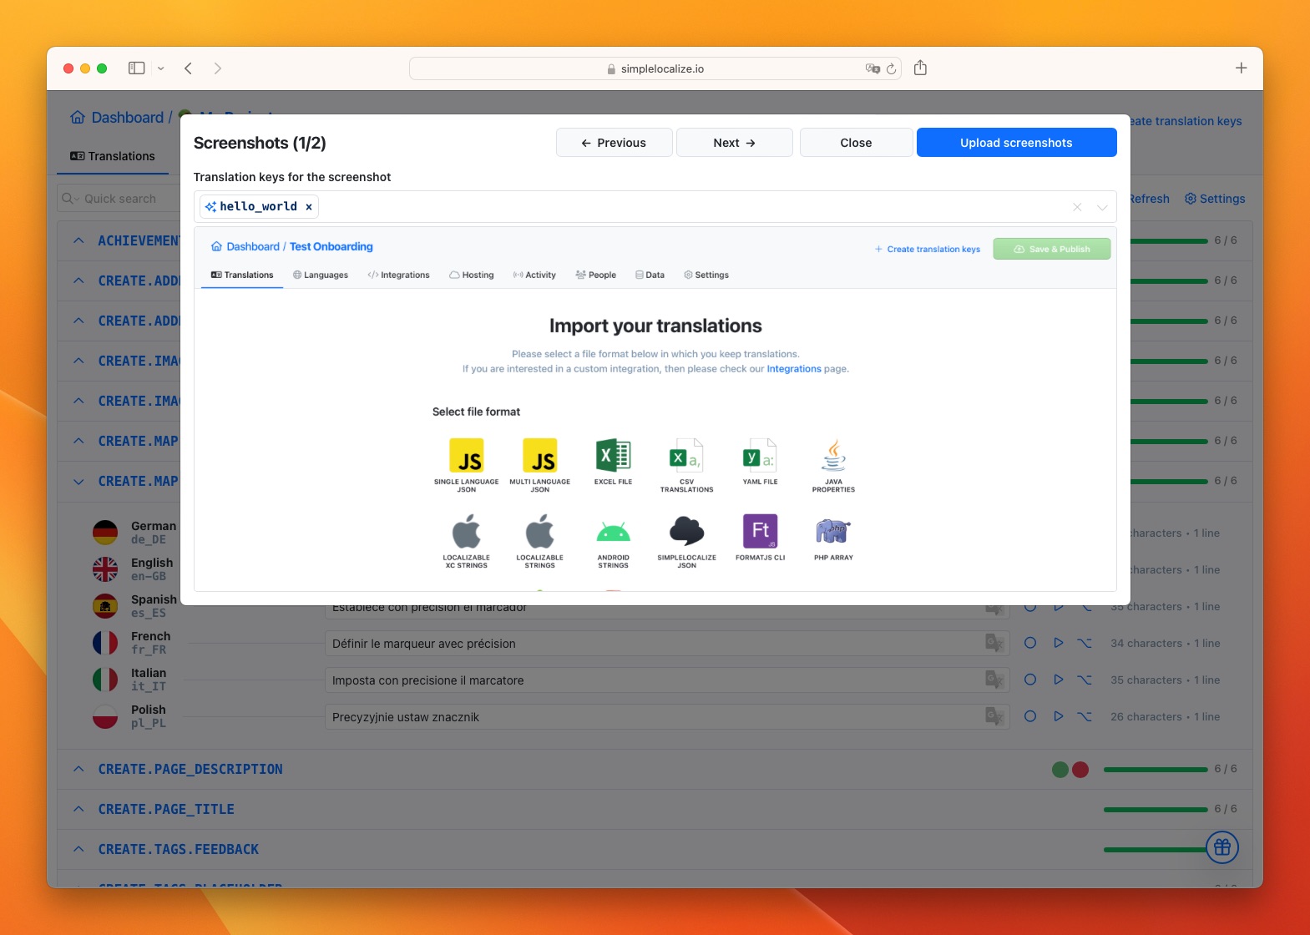This screenshot has height=935, width=1310.
Task: Choose SimpleLocalize JSON cloud icon
Action: click(686, 532)
